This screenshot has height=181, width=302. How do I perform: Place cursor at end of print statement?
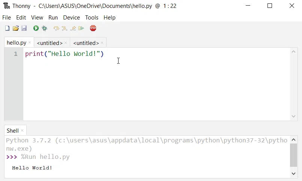click(x=104, y=54)
